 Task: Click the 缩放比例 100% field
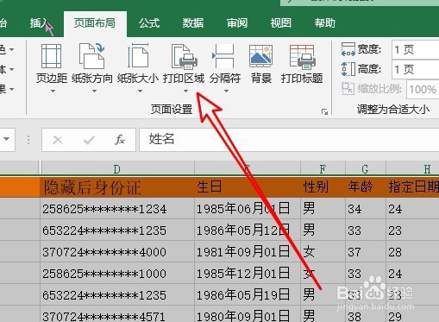(423, 89)
